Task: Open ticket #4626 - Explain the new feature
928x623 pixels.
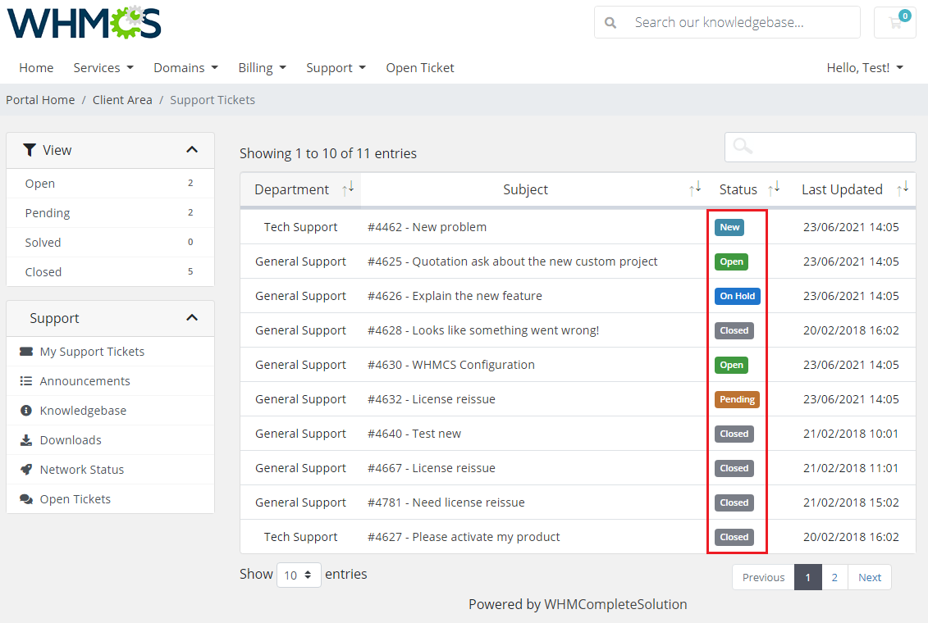Action: tap(455, 296)
